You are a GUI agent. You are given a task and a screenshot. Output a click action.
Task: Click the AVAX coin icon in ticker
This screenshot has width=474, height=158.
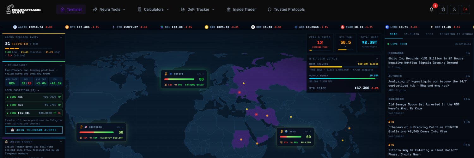342,27
